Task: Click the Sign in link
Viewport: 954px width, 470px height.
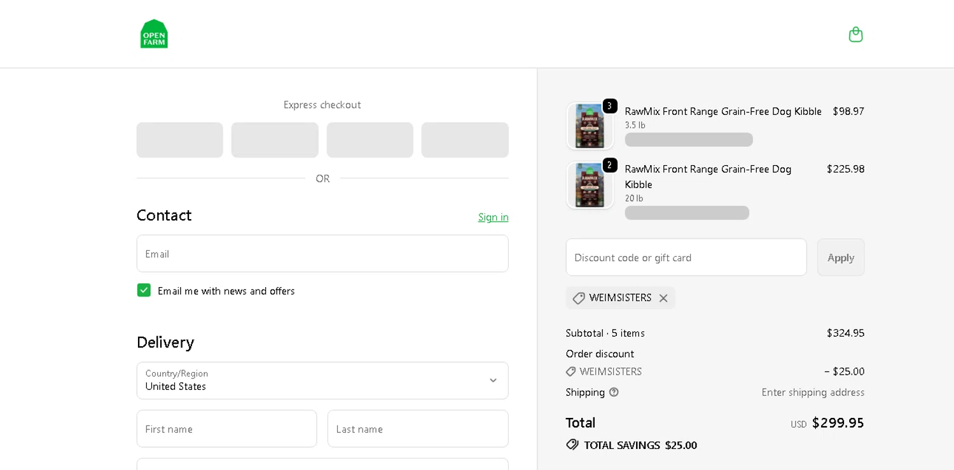Action: [493, 217]
